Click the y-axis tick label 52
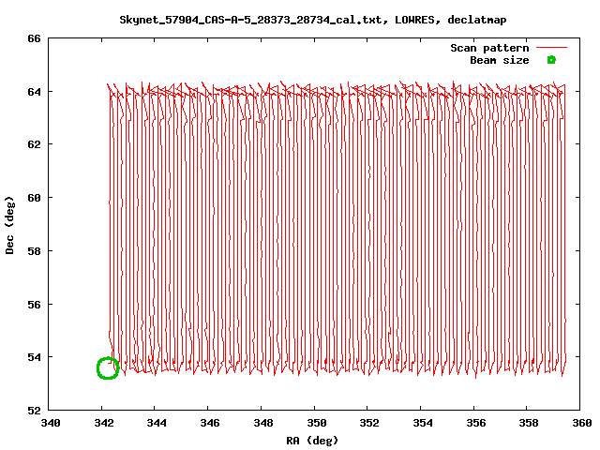The height and width of the screenshot is (450, 600). 34,411
